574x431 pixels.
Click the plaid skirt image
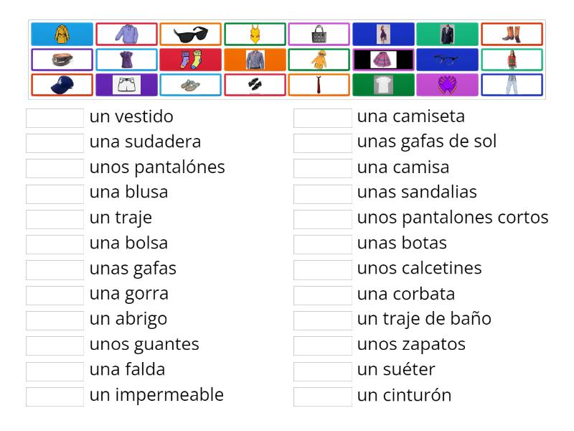(384, 58)
